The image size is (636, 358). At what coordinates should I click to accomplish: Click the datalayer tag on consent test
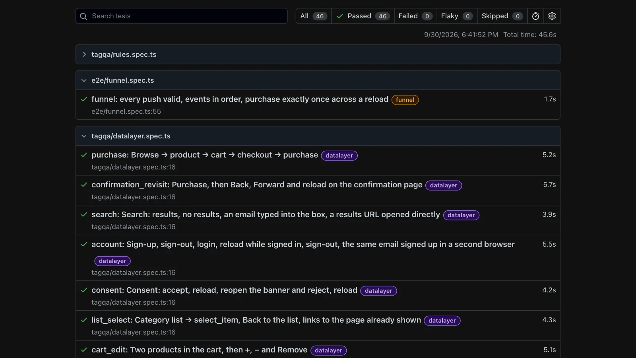[378, 291]
